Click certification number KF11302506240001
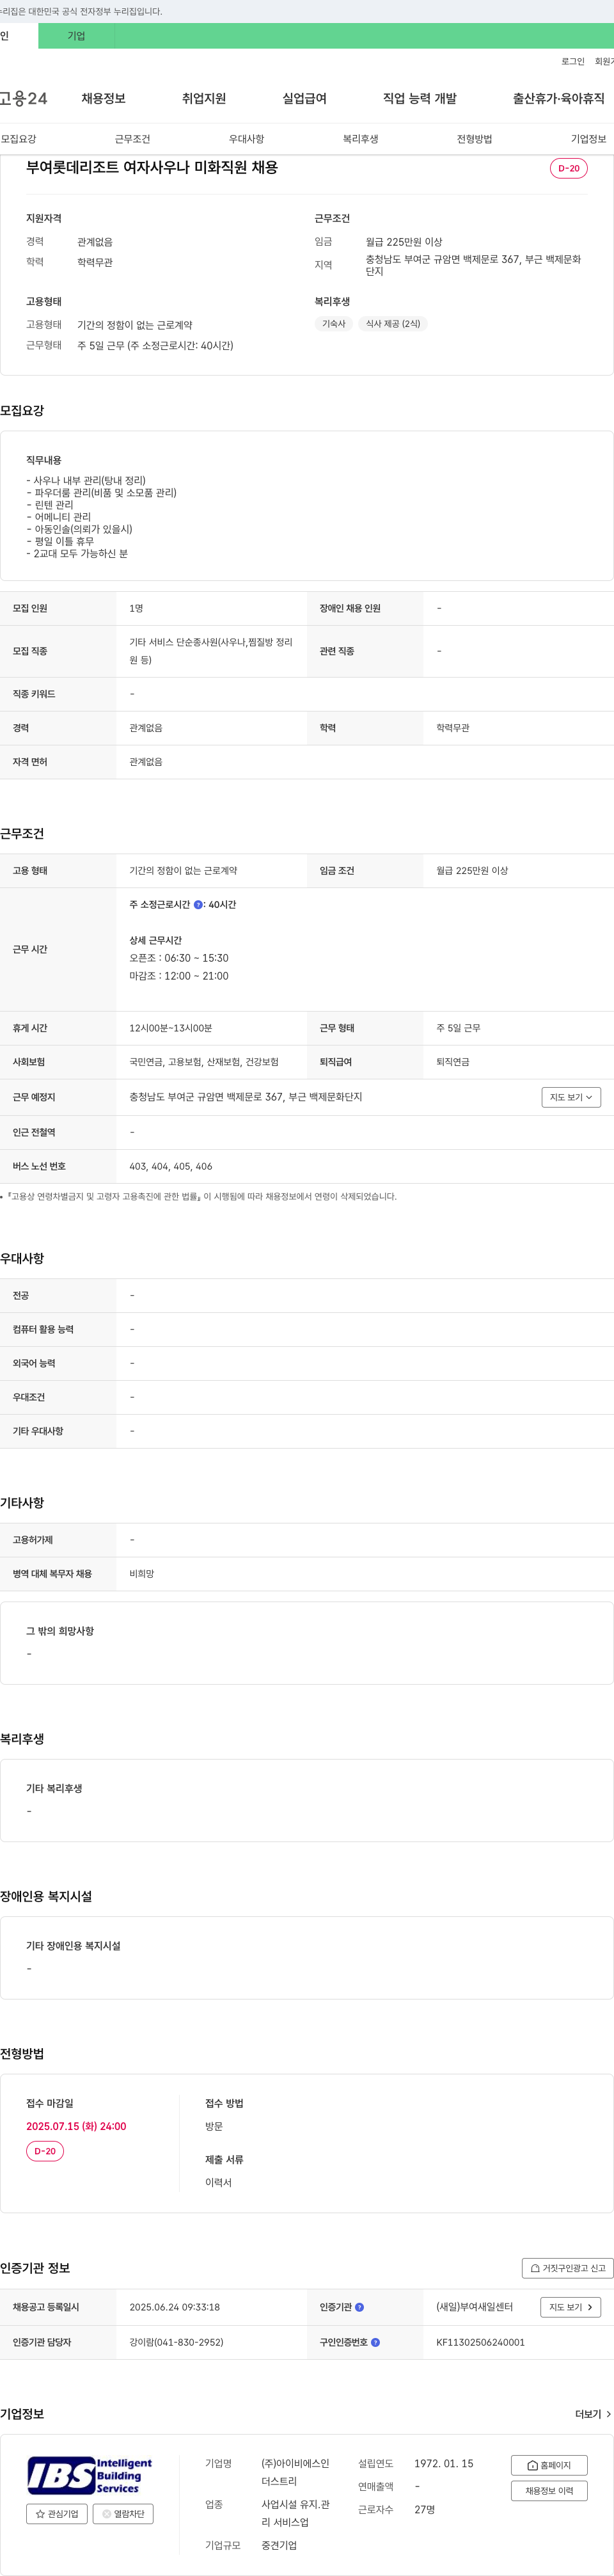Viewport: 614px width, 2576px height. (x=480, y=2342)
